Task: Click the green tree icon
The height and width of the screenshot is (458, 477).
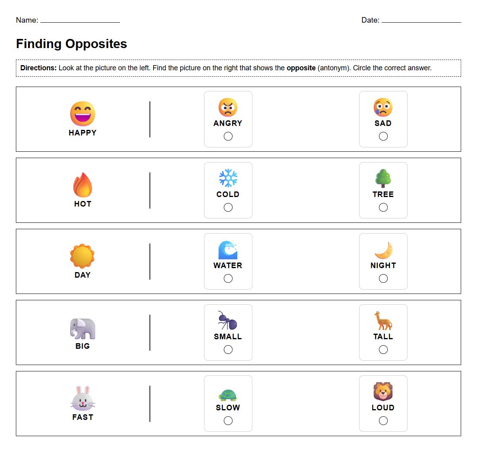Action: pyautogui.click(x=383, y=178)
